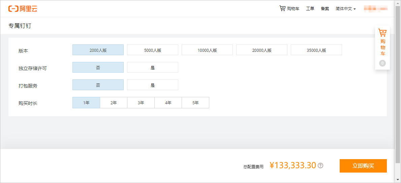Set 独立存储许可 to 是
401x183 pixels.
(x=153, y=67)
